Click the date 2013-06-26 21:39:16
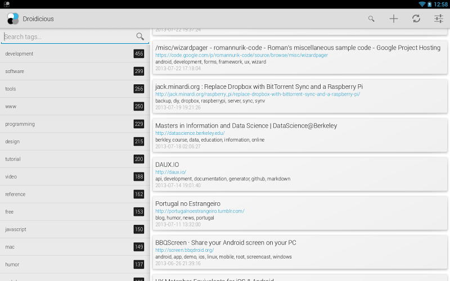Image resolution: width=450 pixels, height=281 pixels. click(x=178, y=264)
